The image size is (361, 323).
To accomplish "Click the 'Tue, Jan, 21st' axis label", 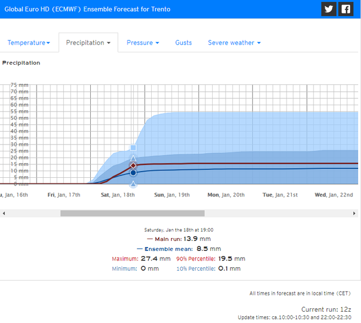I will click(x=280, y=195).
